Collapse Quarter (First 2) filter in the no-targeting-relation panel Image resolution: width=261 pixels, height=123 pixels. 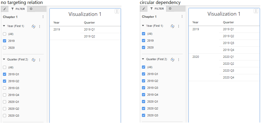[x=4, y=59]
